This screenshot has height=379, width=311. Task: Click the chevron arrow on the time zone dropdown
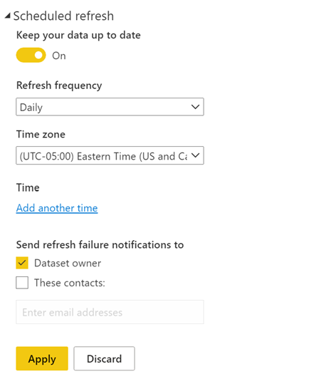click(x=195, y=155)
